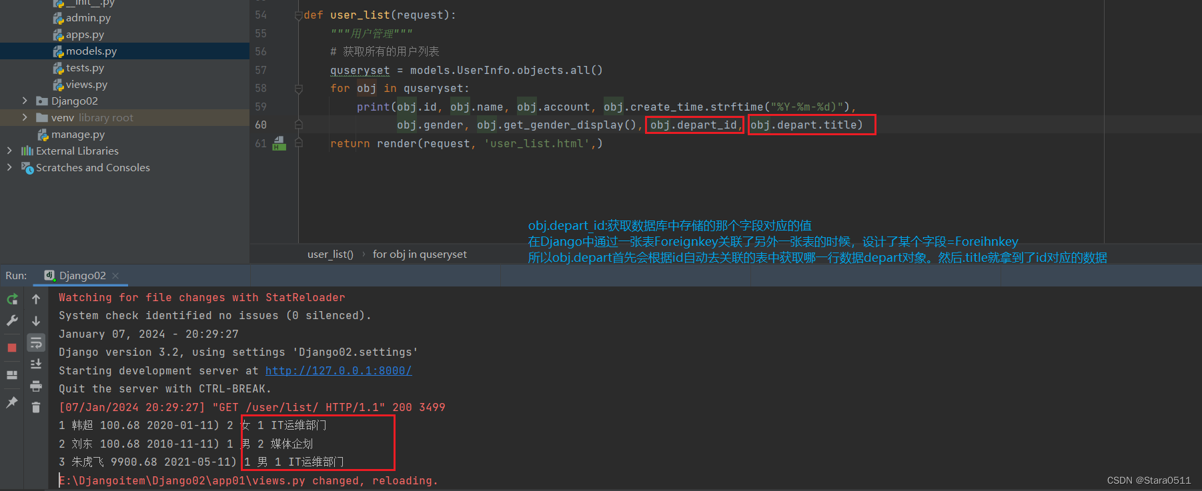Open manage.py in project tree
This screenshot has width=1202, height=491.
point(77,135)
